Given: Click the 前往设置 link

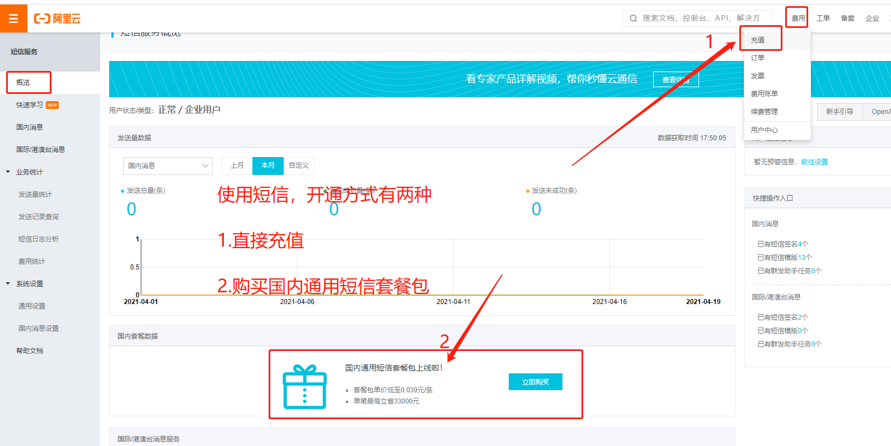Looking at the screenshot, I should [x=814, y=162].
